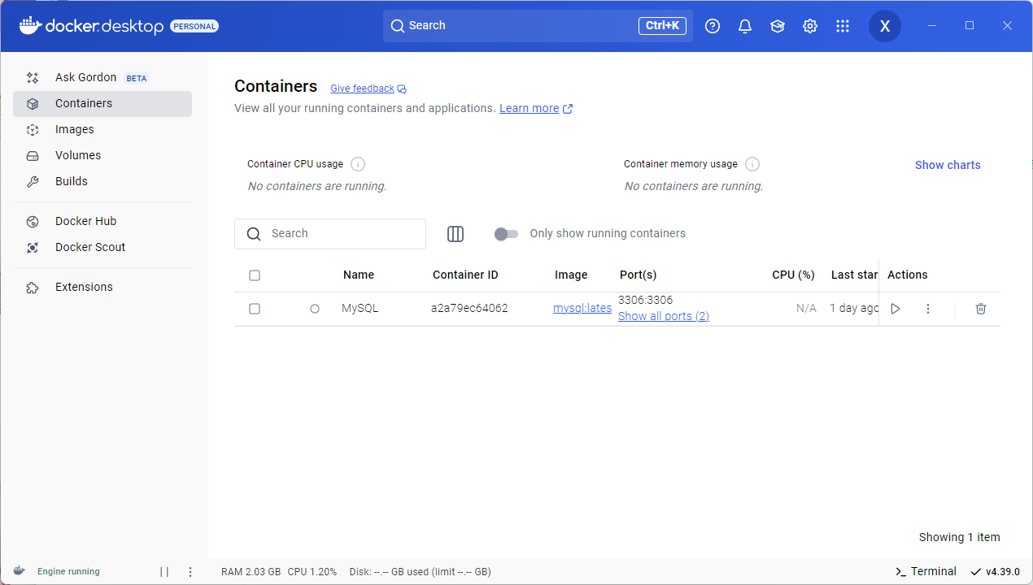The height and width of the screenshot is (585, 1033).
Task: Select the select-all containers checkbox
Action: pos(255,275)
